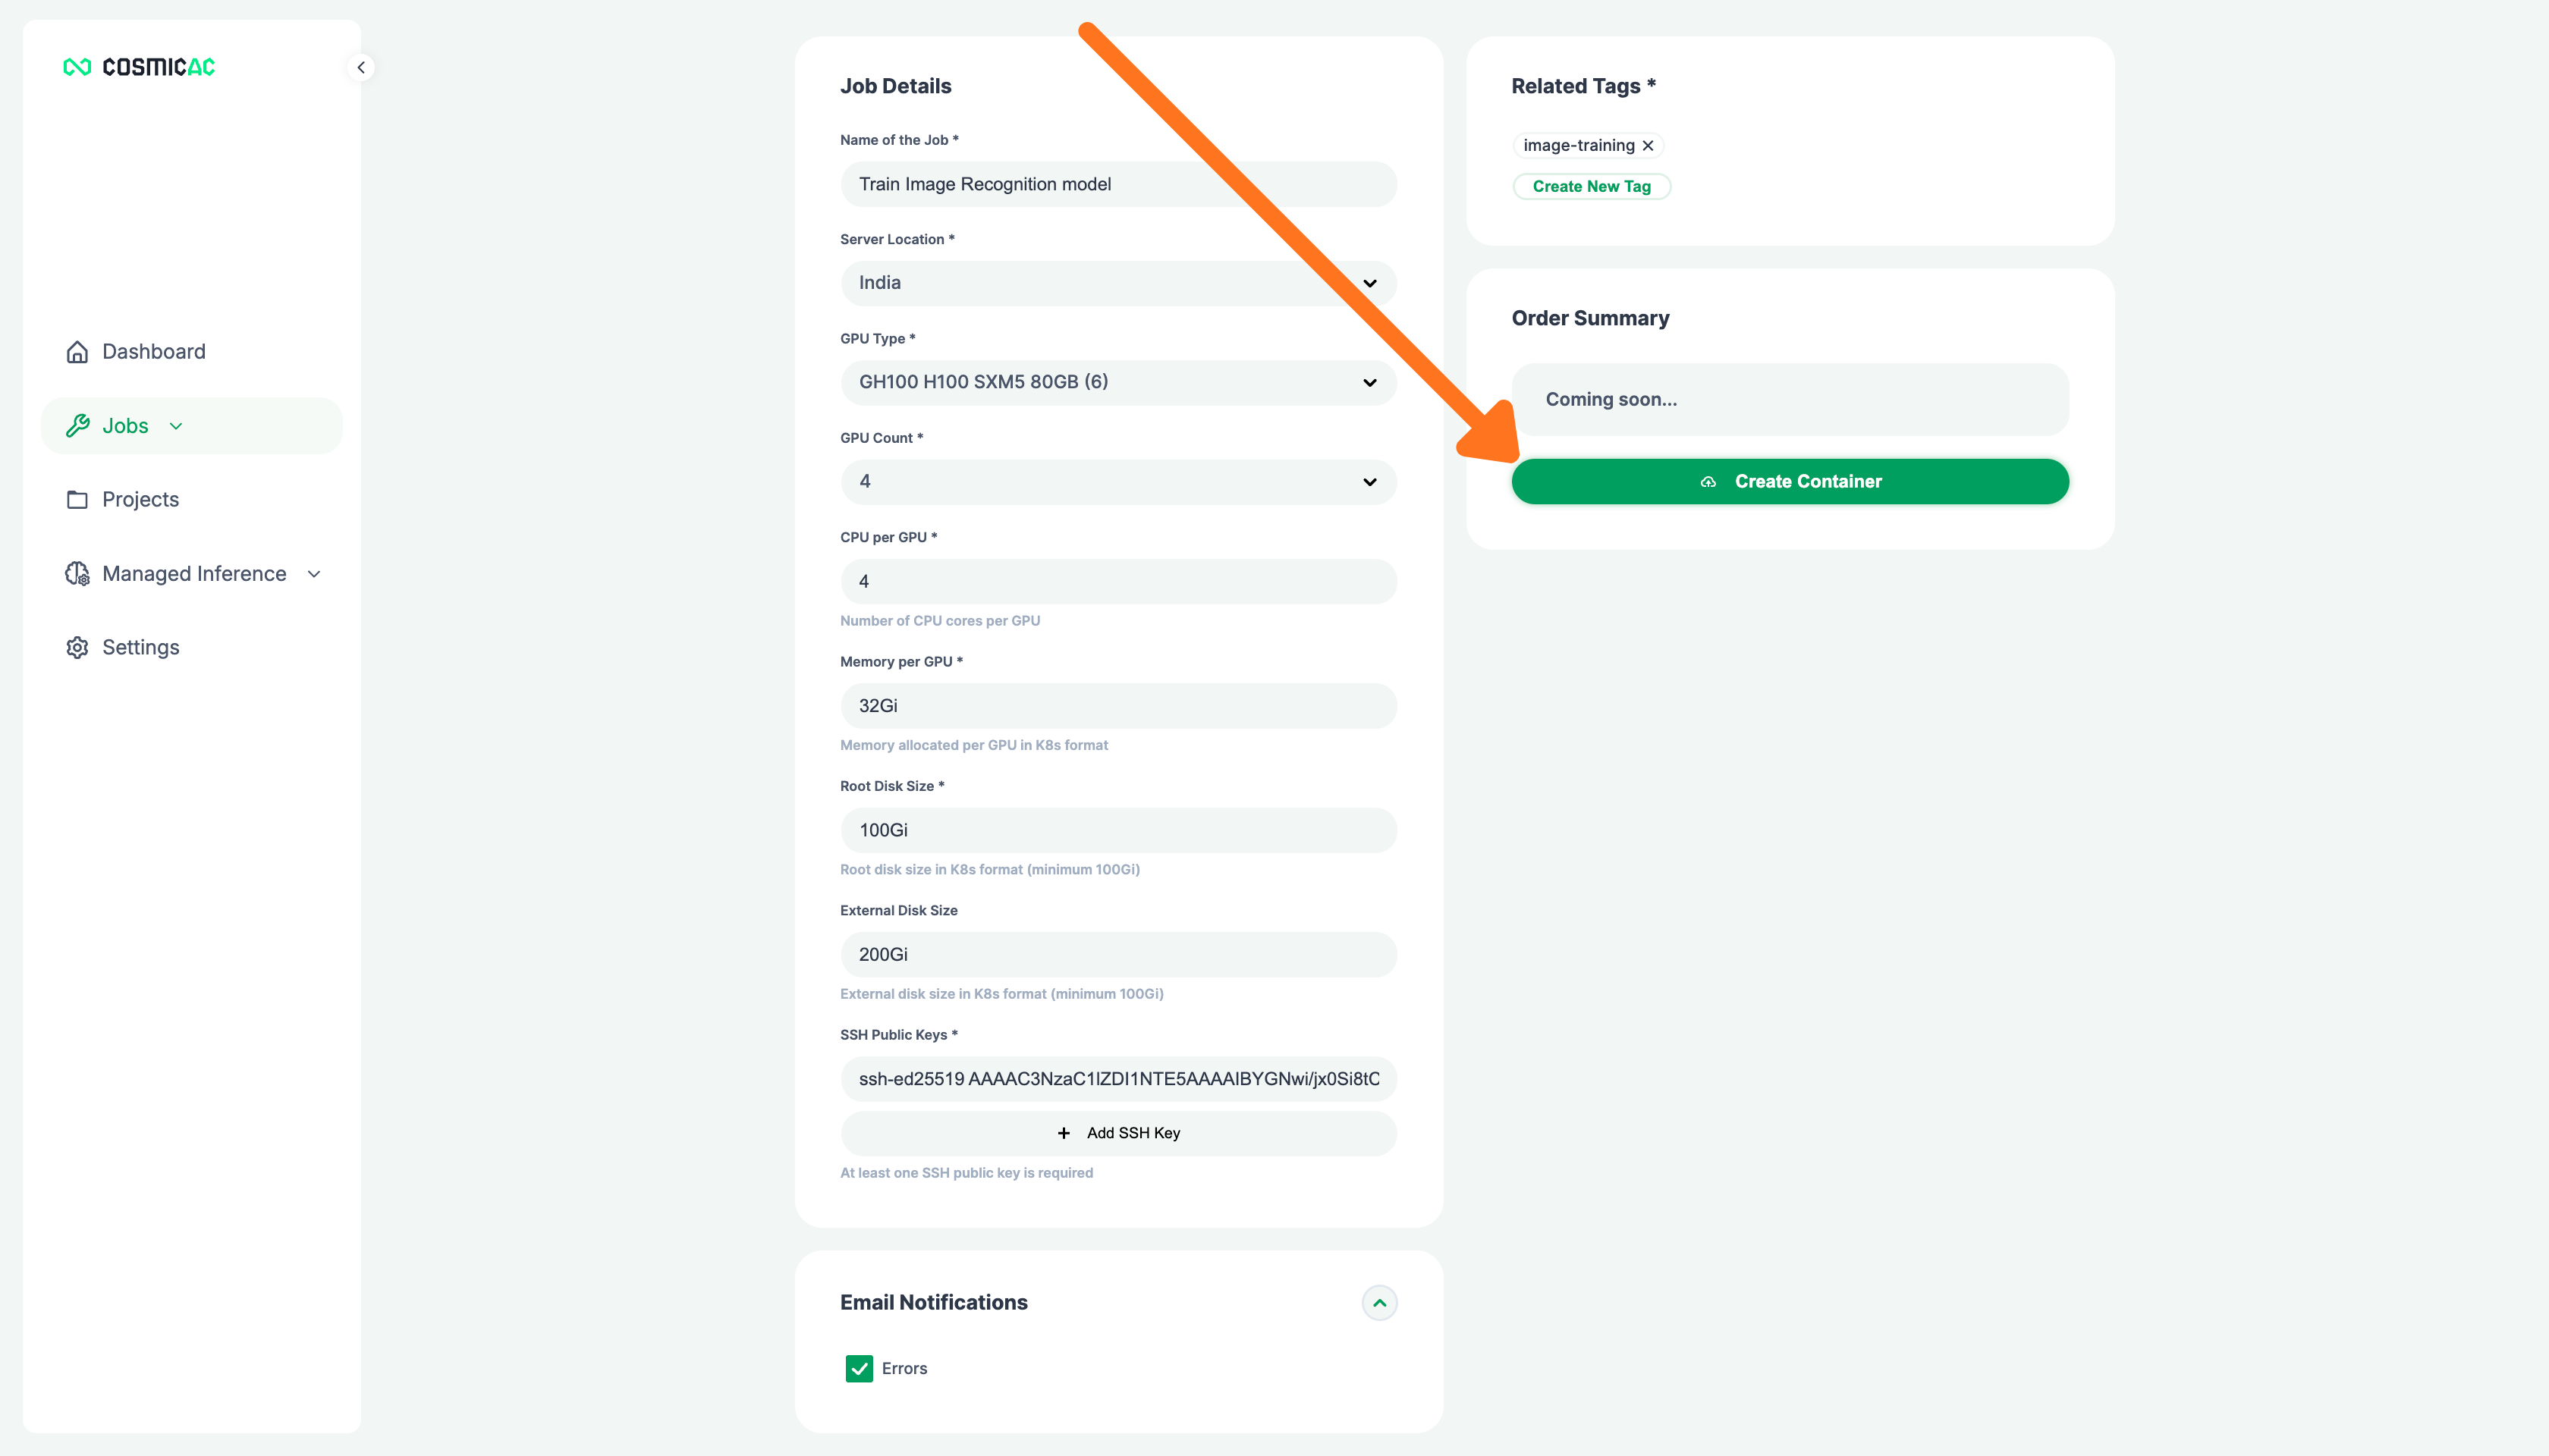Screen dimensions: 2549x1456
Task: Click the 'Root disk size in K8s format' hint
Action: click(989, 870)
